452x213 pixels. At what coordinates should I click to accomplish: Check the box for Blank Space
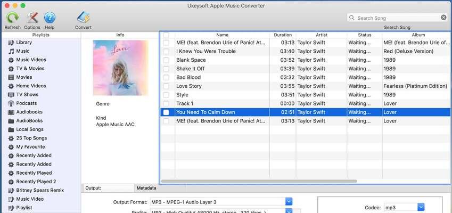coord(166,60)
